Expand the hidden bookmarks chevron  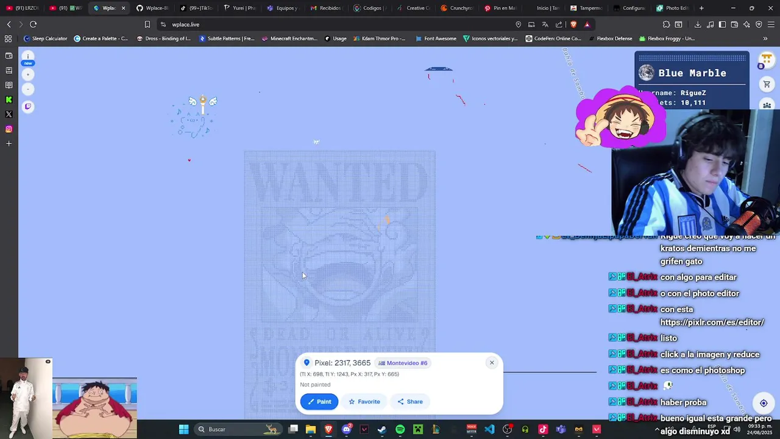pyautogui.click(x=765, y=38)
